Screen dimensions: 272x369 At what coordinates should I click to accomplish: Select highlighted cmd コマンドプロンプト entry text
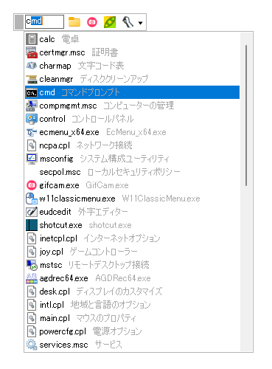point(80,92)
